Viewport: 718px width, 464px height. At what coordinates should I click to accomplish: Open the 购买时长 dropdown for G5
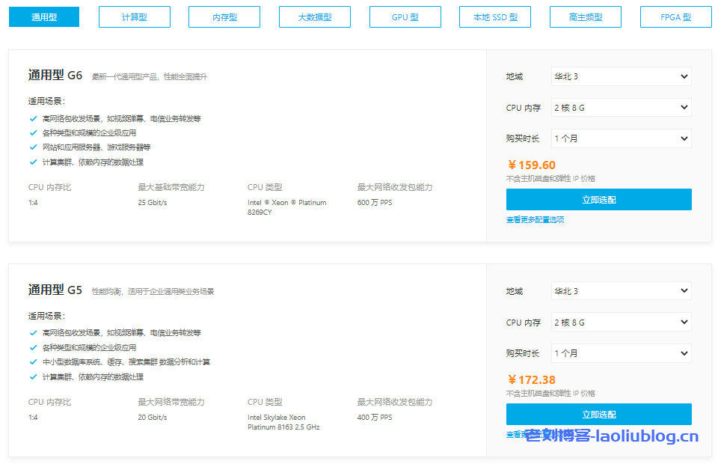621,353
